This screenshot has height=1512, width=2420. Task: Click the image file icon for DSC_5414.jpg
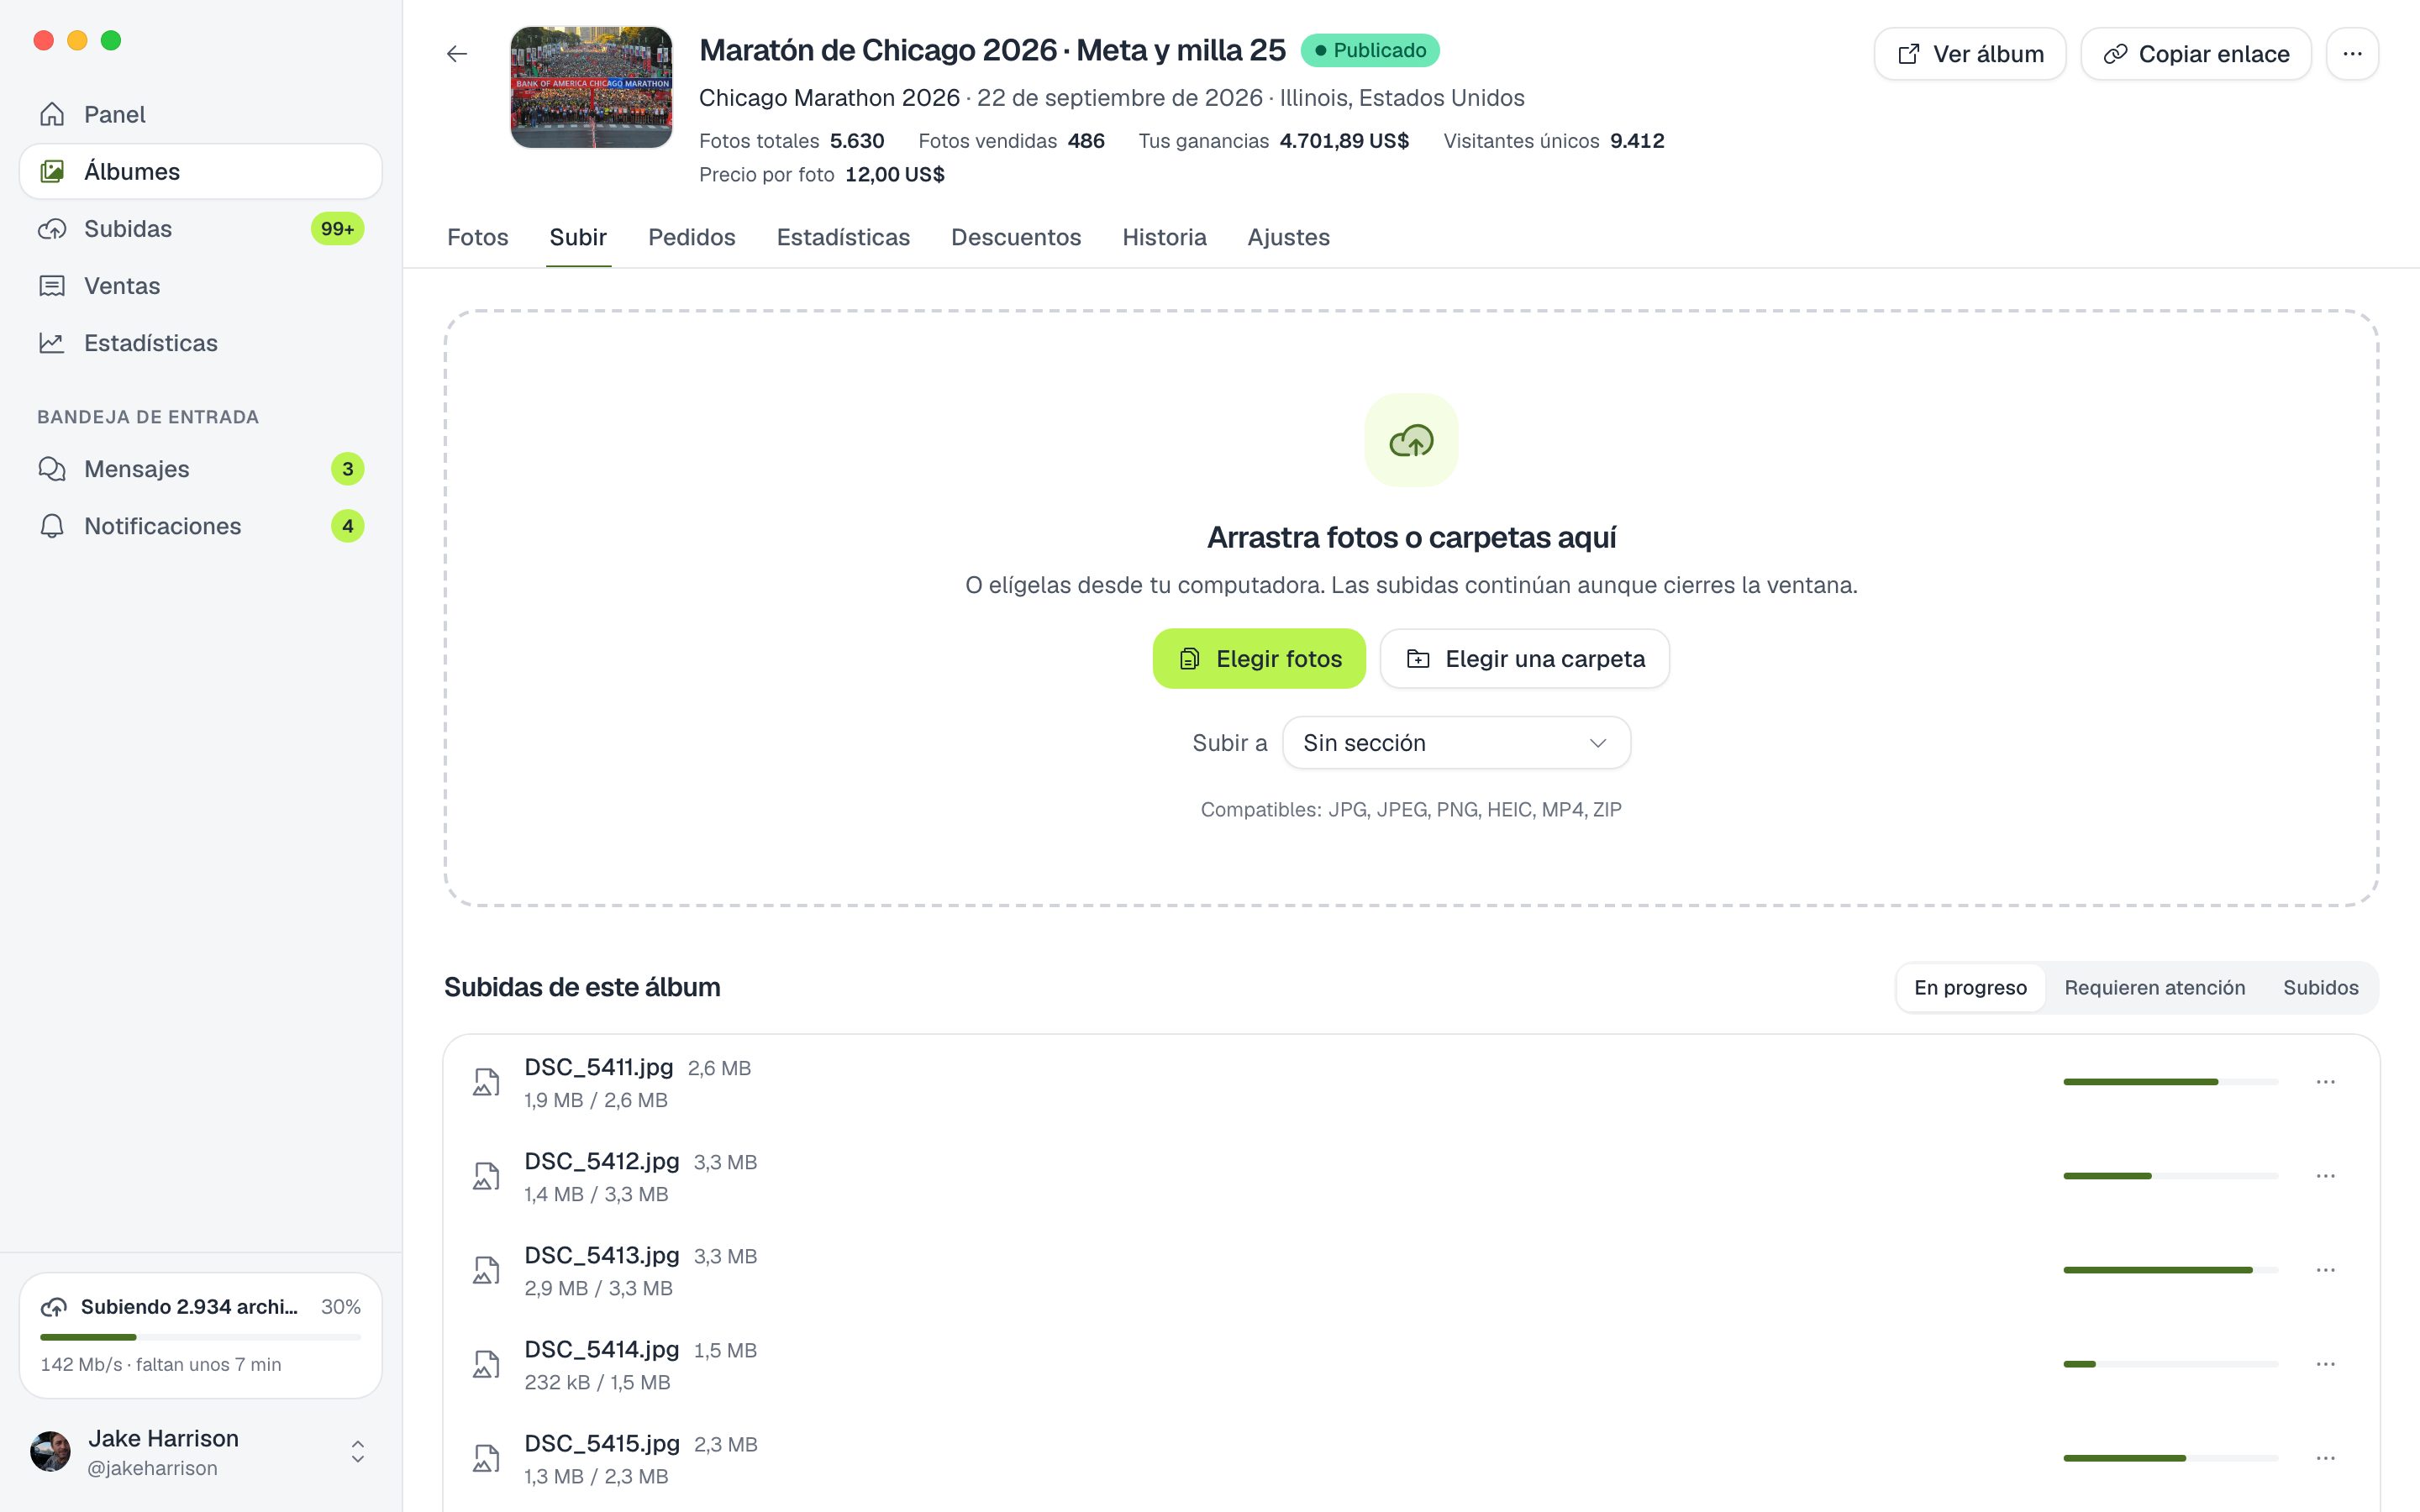click(486, 1364)
